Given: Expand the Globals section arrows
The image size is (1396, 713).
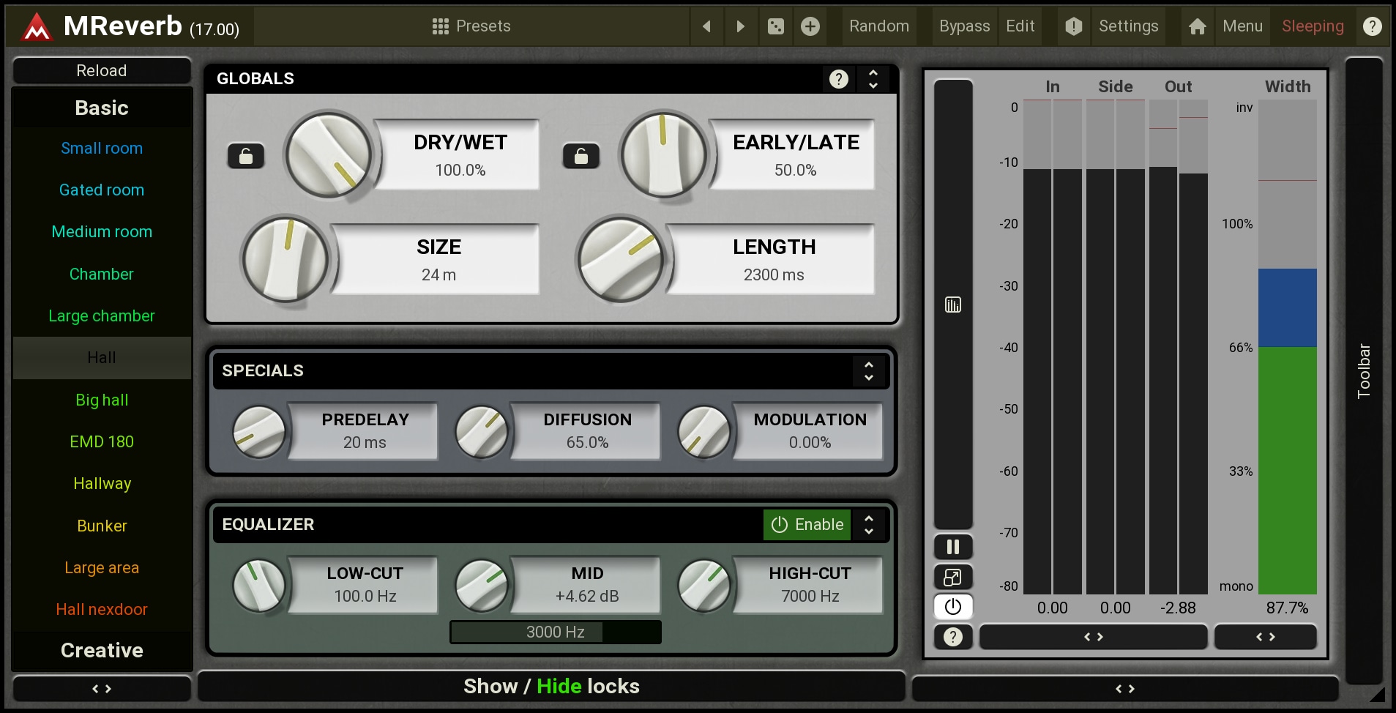Looking at the screenshot, I should (873, 78).
